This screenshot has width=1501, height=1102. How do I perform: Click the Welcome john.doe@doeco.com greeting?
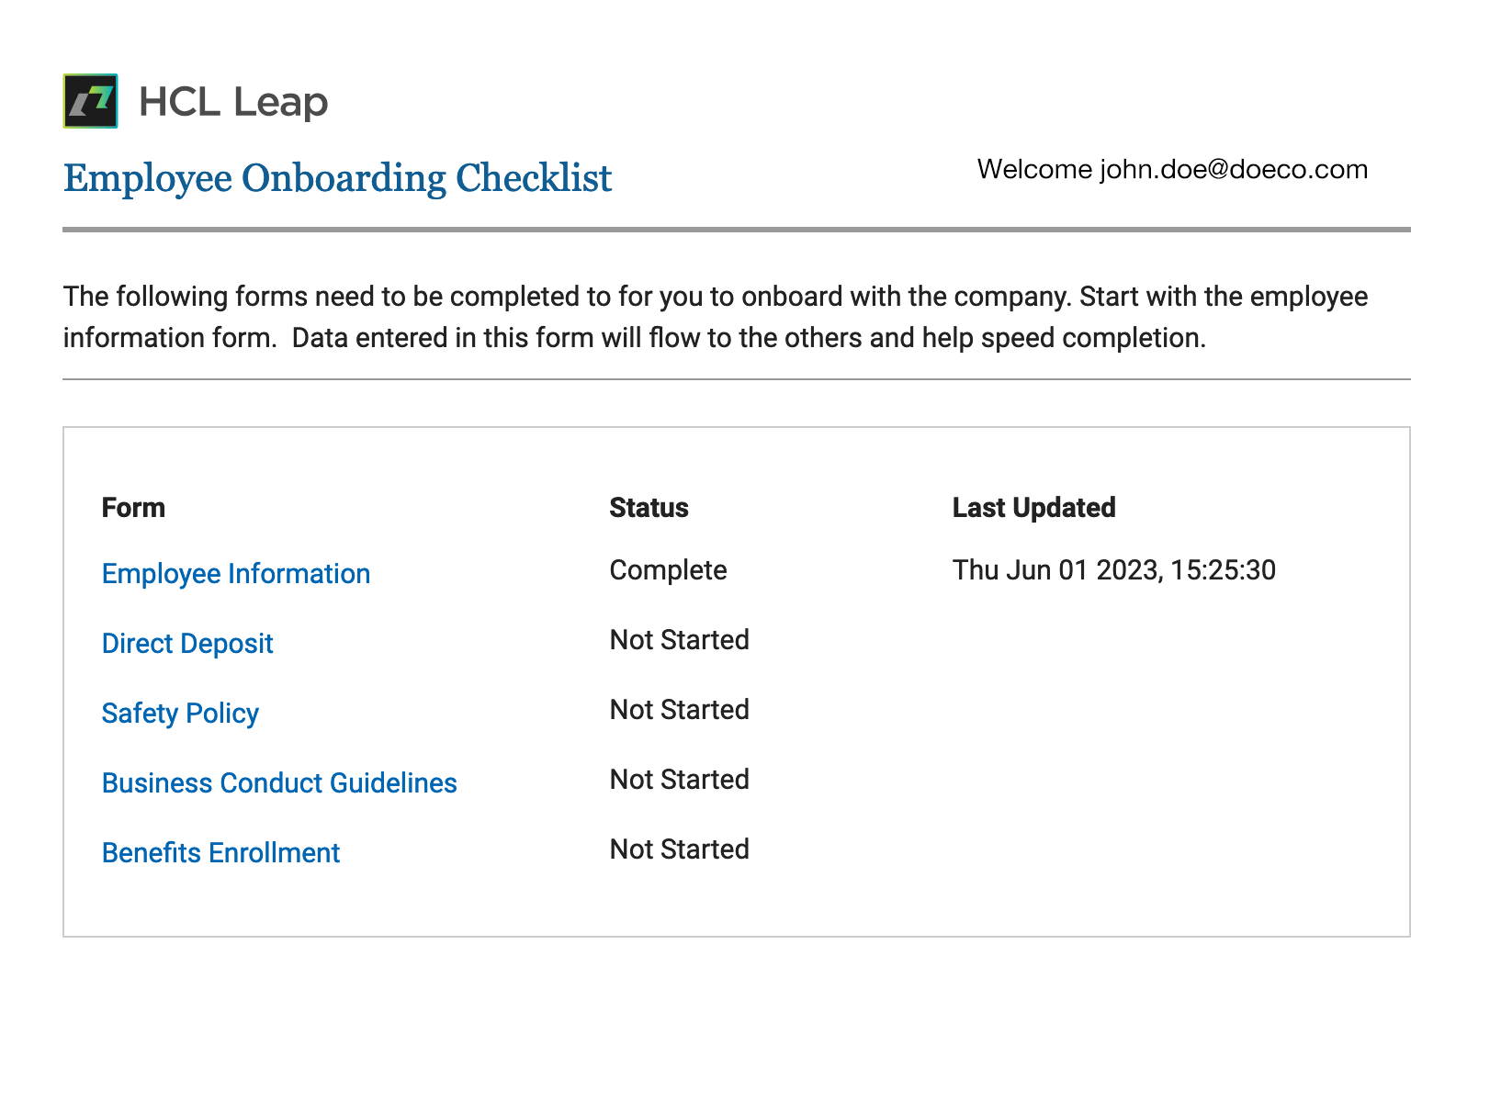tap(1172, 170)
